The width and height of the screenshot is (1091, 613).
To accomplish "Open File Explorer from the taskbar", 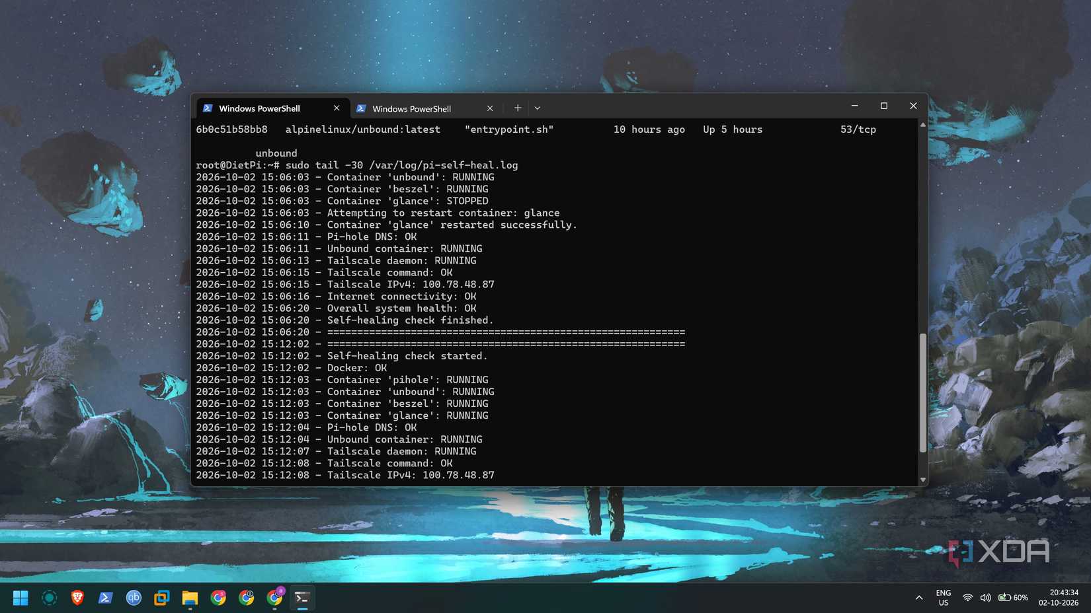I will 190,598.
